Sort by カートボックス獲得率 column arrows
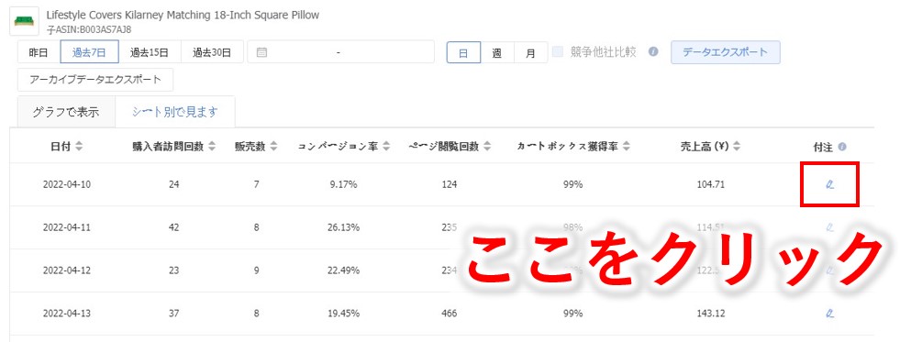Viewport: 911px width, 342px height. [x=626, y=147]
